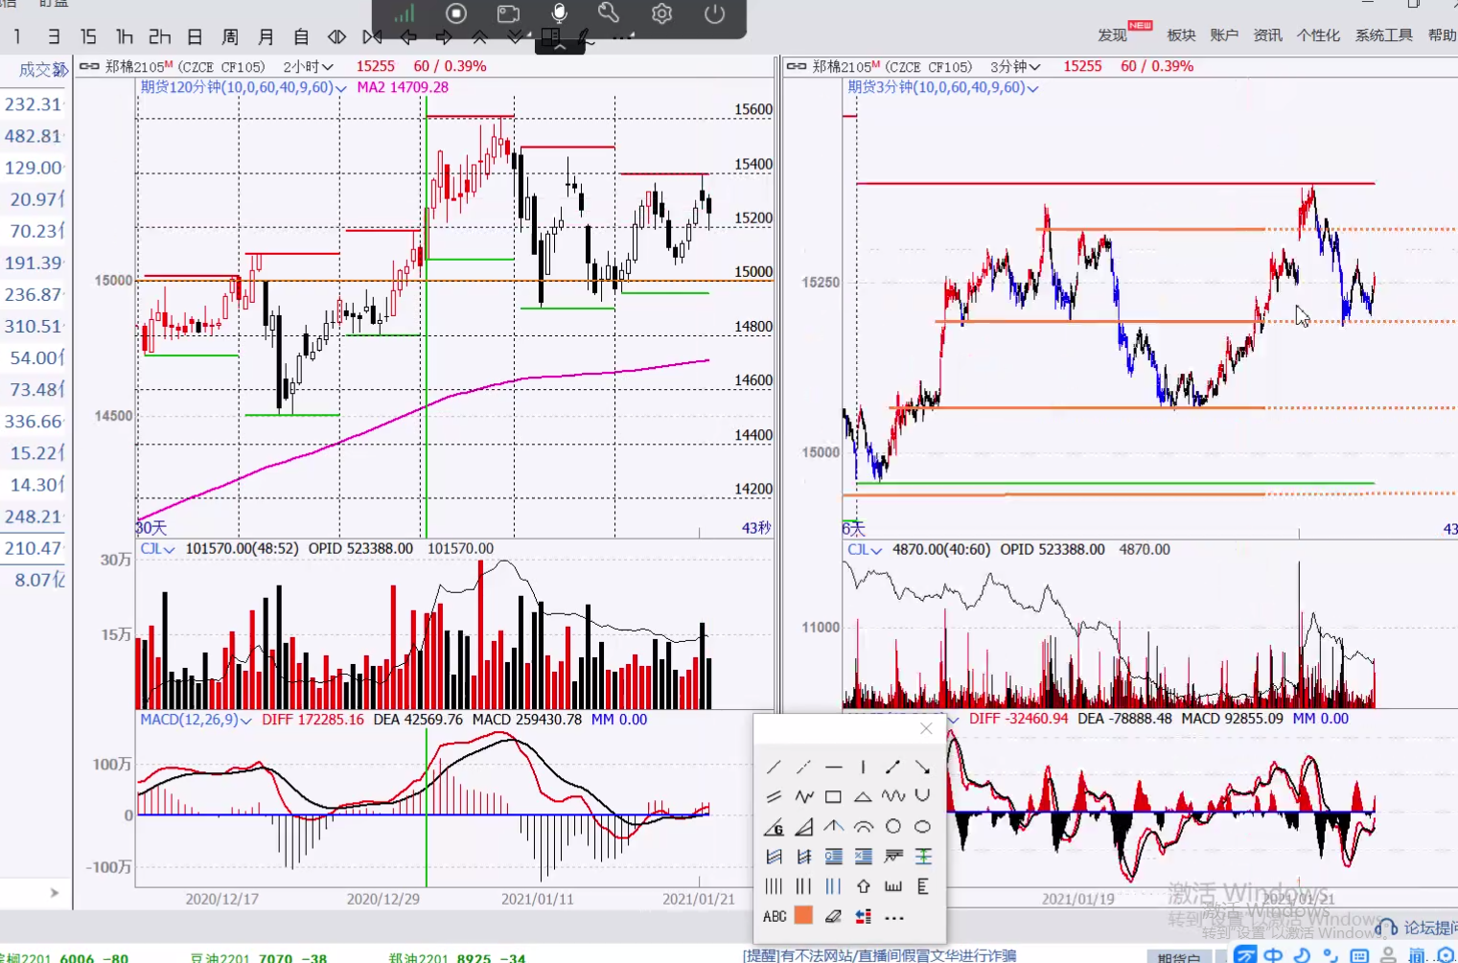Open the 板块 menu

pos(1181,35)
